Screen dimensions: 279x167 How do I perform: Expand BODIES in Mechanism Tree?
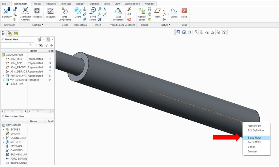3,130
